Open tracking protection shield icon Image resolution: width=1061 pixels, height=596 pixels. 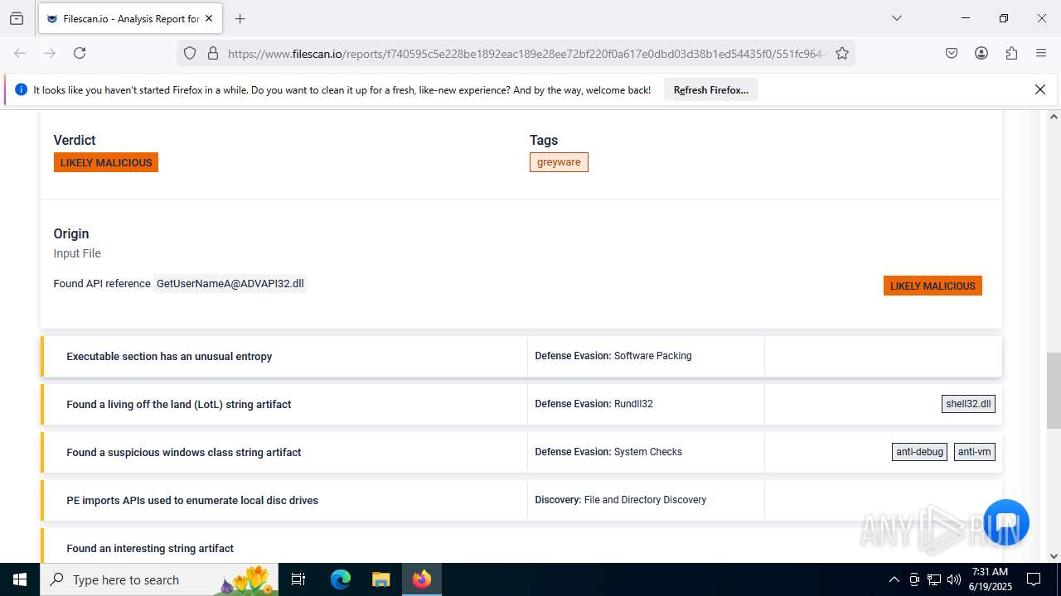(x=190, y=53)
